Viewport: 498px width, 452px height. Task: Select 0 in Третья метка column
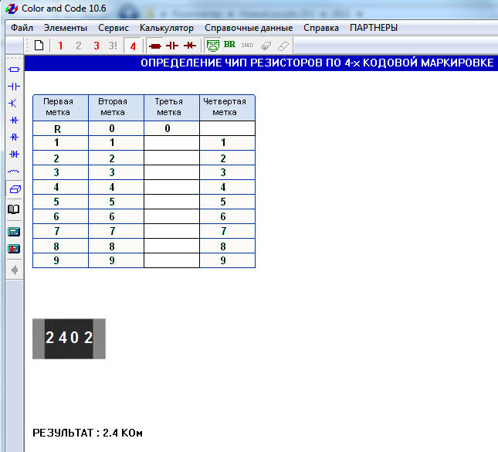pos(172,128)
